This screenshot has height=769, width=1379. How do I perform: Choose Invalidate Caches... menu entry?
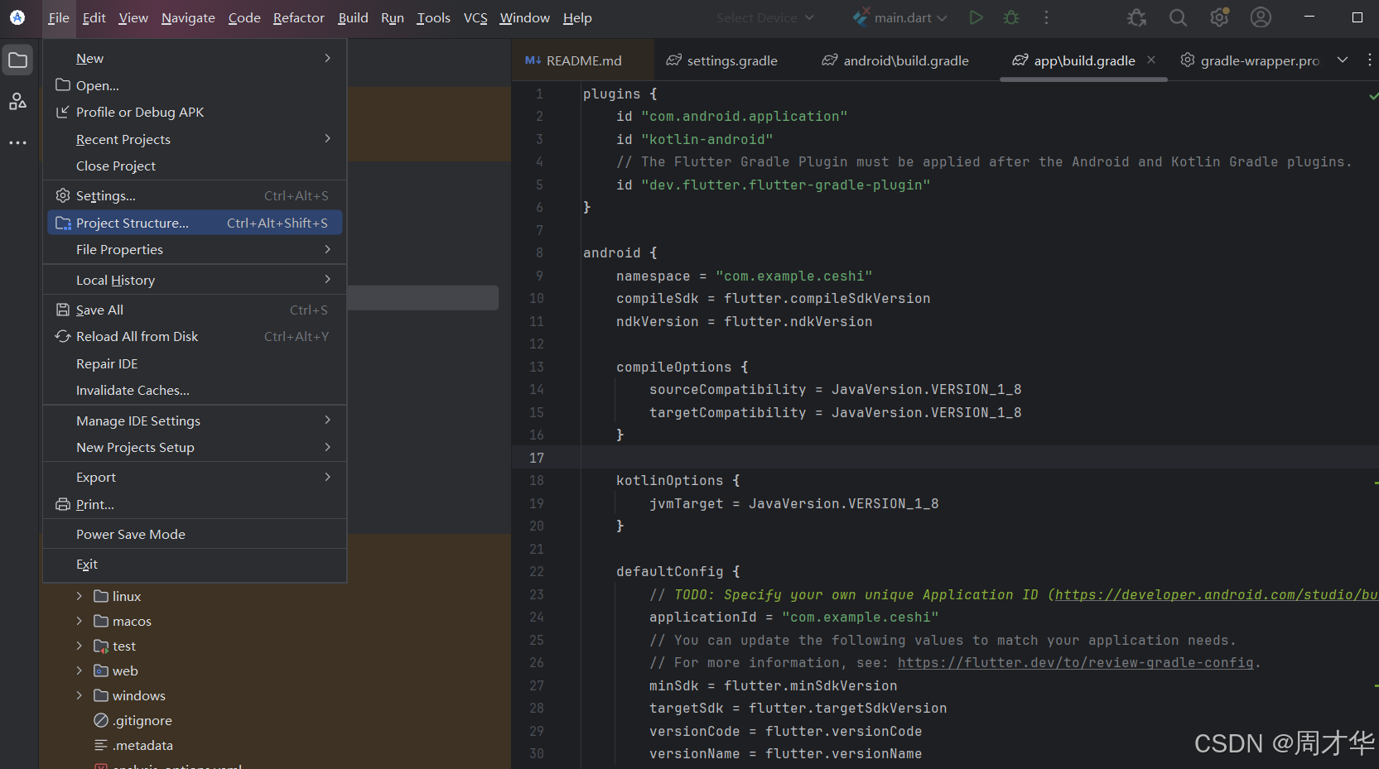tap(133, 390)
